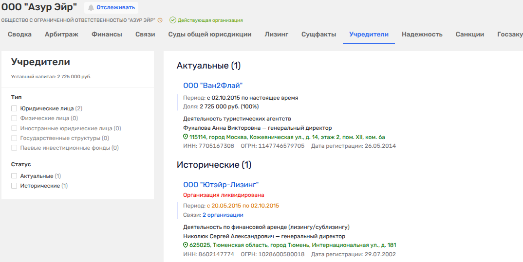Open the Лизинг tab
The height and width of the screenshot is (262, 523).
point(276,35)
